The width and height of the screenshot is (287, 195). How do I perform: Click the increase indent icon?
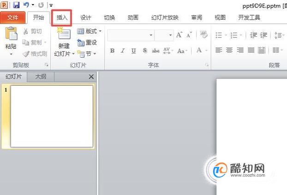click(264, 35)
